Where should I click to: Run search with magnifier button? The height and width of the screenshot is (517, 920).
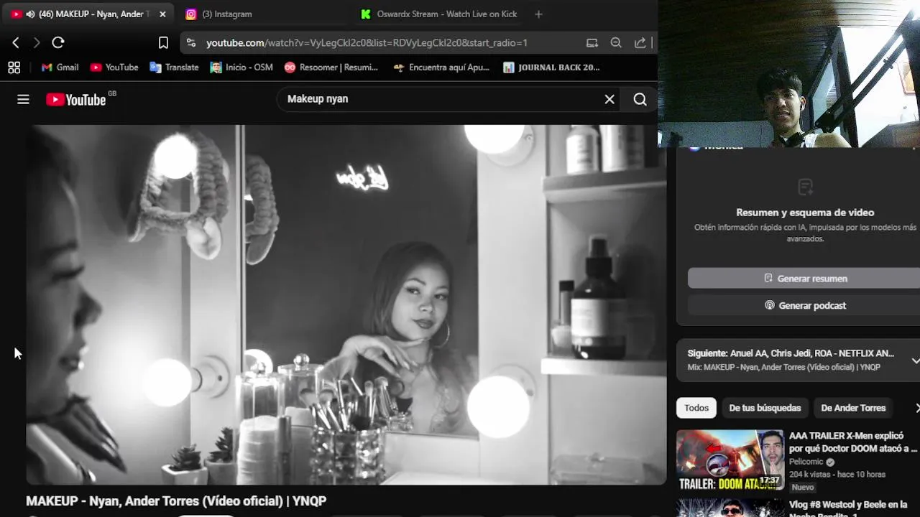click(640, 100)
